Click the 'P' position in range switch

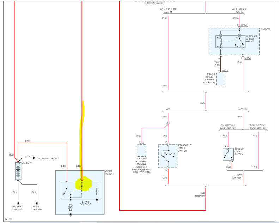click(x=162, y=155)
